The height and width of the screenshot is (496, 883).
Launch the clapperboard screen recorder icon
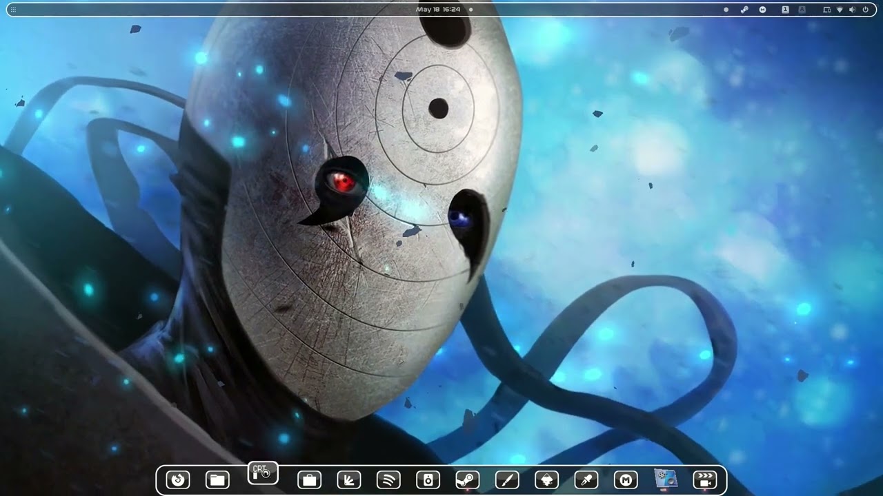705,479
